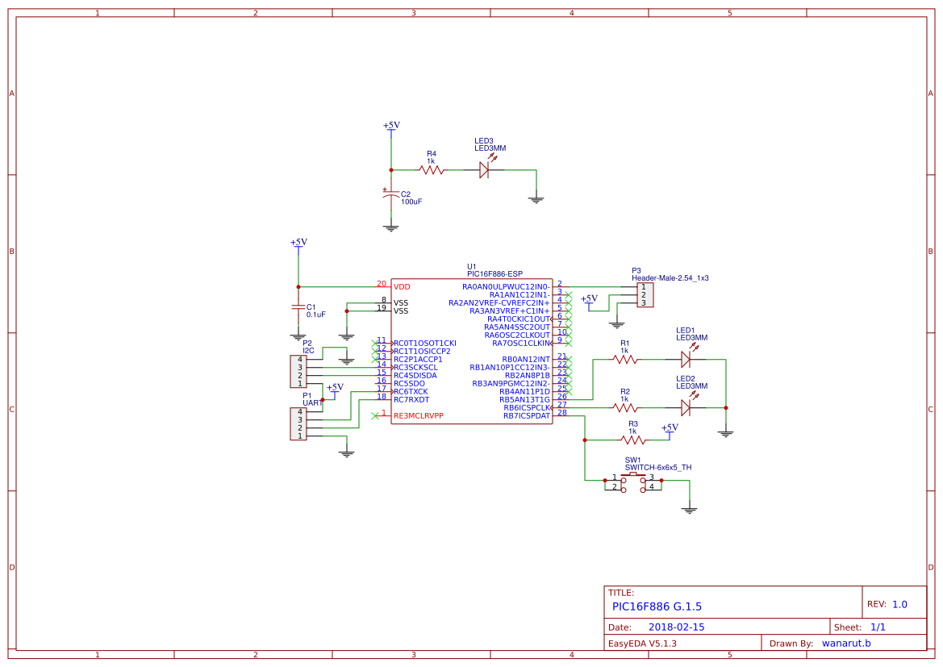The image size is (943, 667).
Task: Click the P3 1x3 male header connector
Action: click(645, 295)
